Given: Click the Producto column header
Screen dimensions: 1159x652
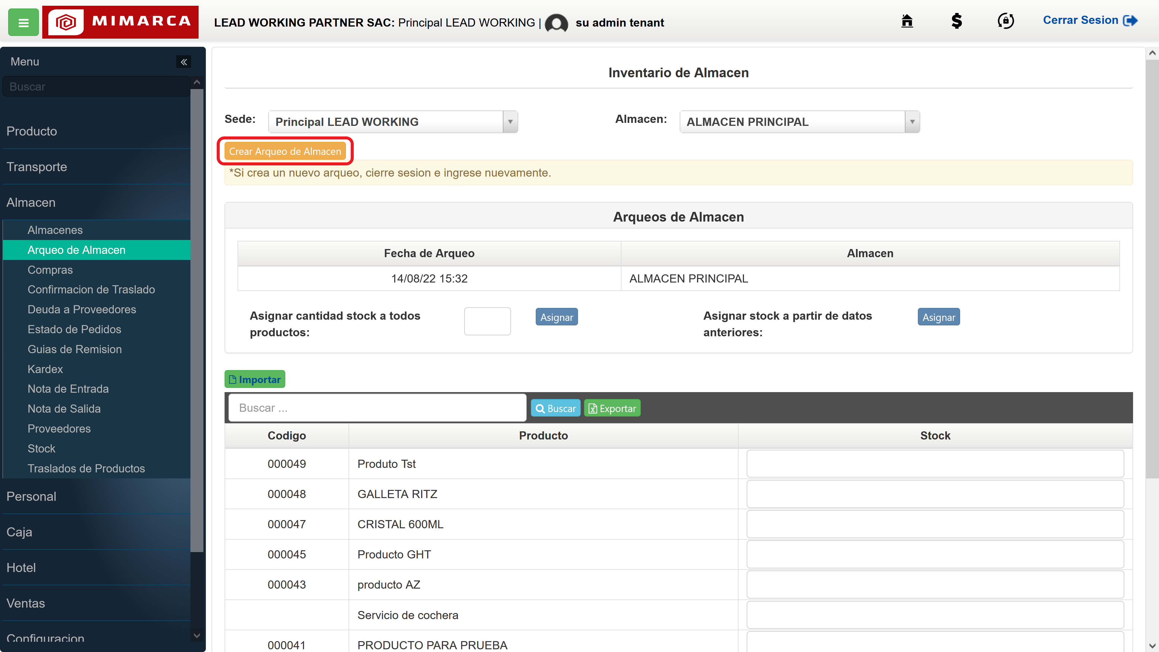Looking at the screenshot, I should tap(543, 436).
